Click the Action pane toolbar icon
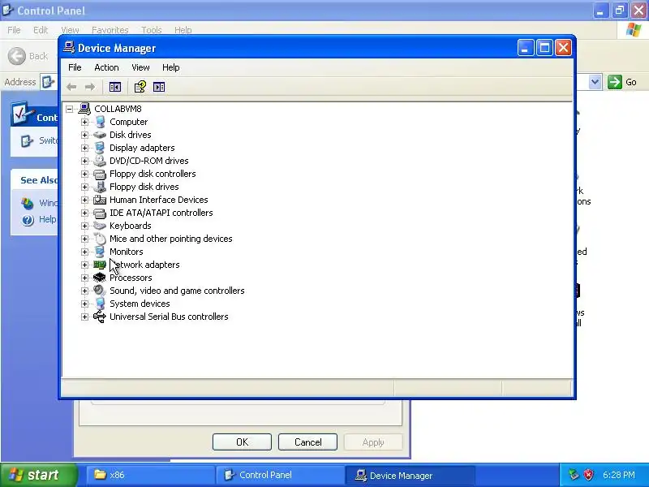The height and width of the screenshot is (487, 649). point(159,87)
